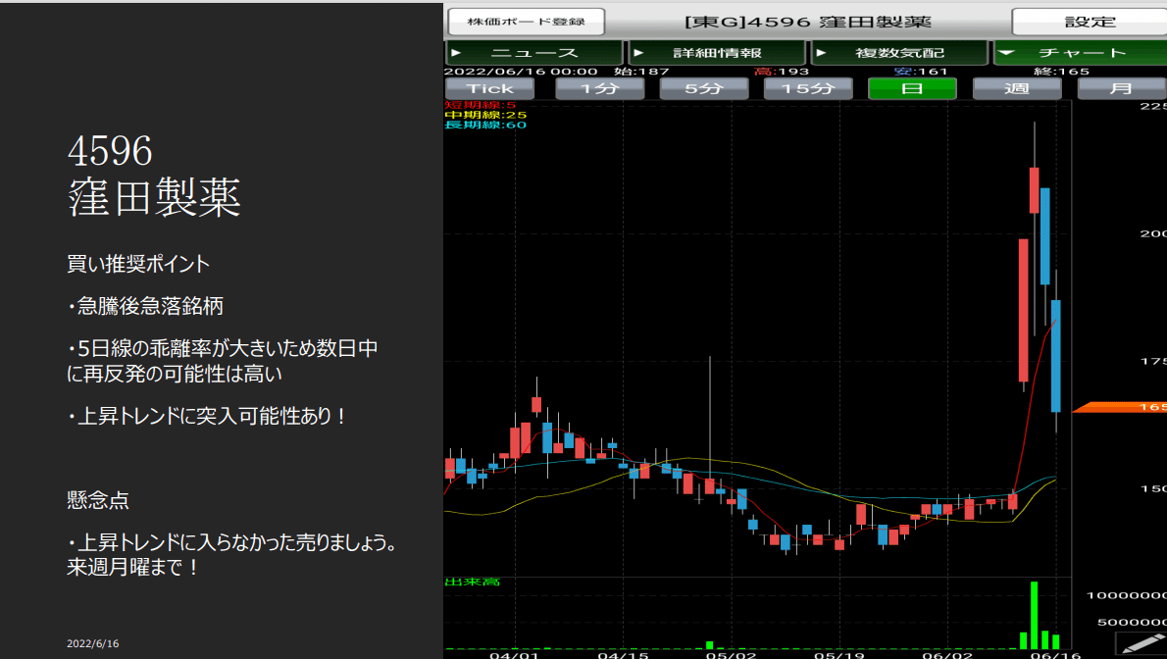This screenshot has width=1167, height=659.
Task: Switch to the 月 monthly tab
Action: tap(1122, 88)
